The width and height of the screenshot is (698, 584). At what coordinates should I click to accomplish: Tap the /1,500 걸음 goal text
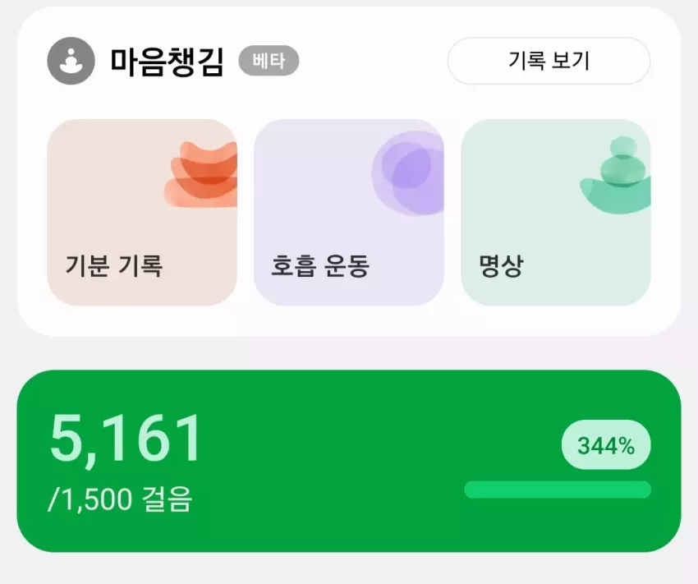coord(120,499)
